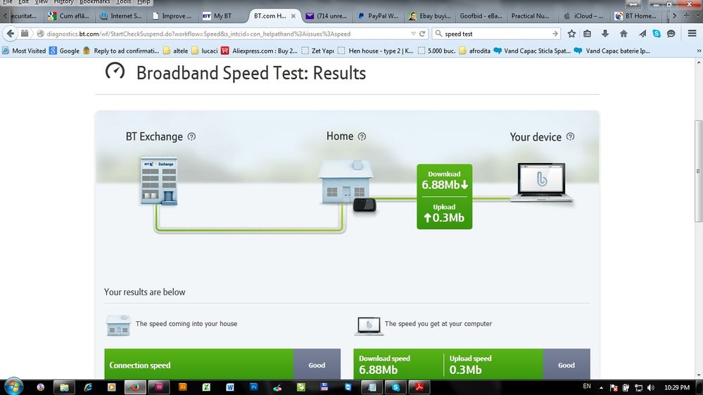
Task: Open the URL history dropdown arrow
Action: [413, 34]
